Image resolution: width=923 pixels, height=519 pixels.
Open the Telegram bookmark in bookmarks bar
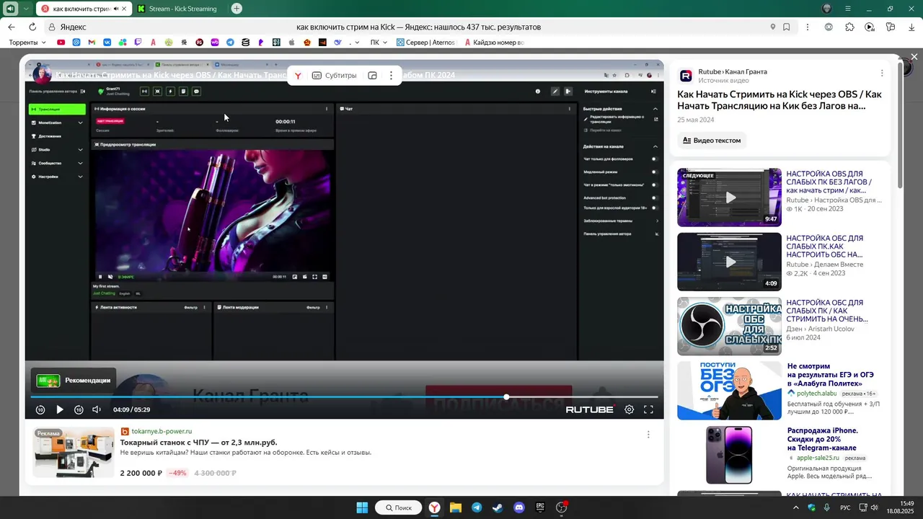[230, 43]
